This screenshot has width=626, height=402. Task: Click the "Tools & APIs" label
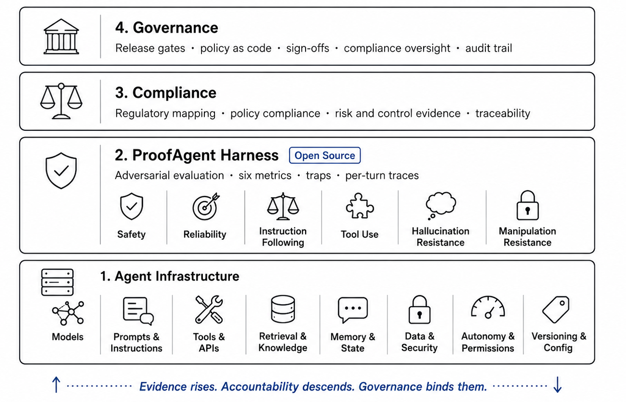(209, 343)
